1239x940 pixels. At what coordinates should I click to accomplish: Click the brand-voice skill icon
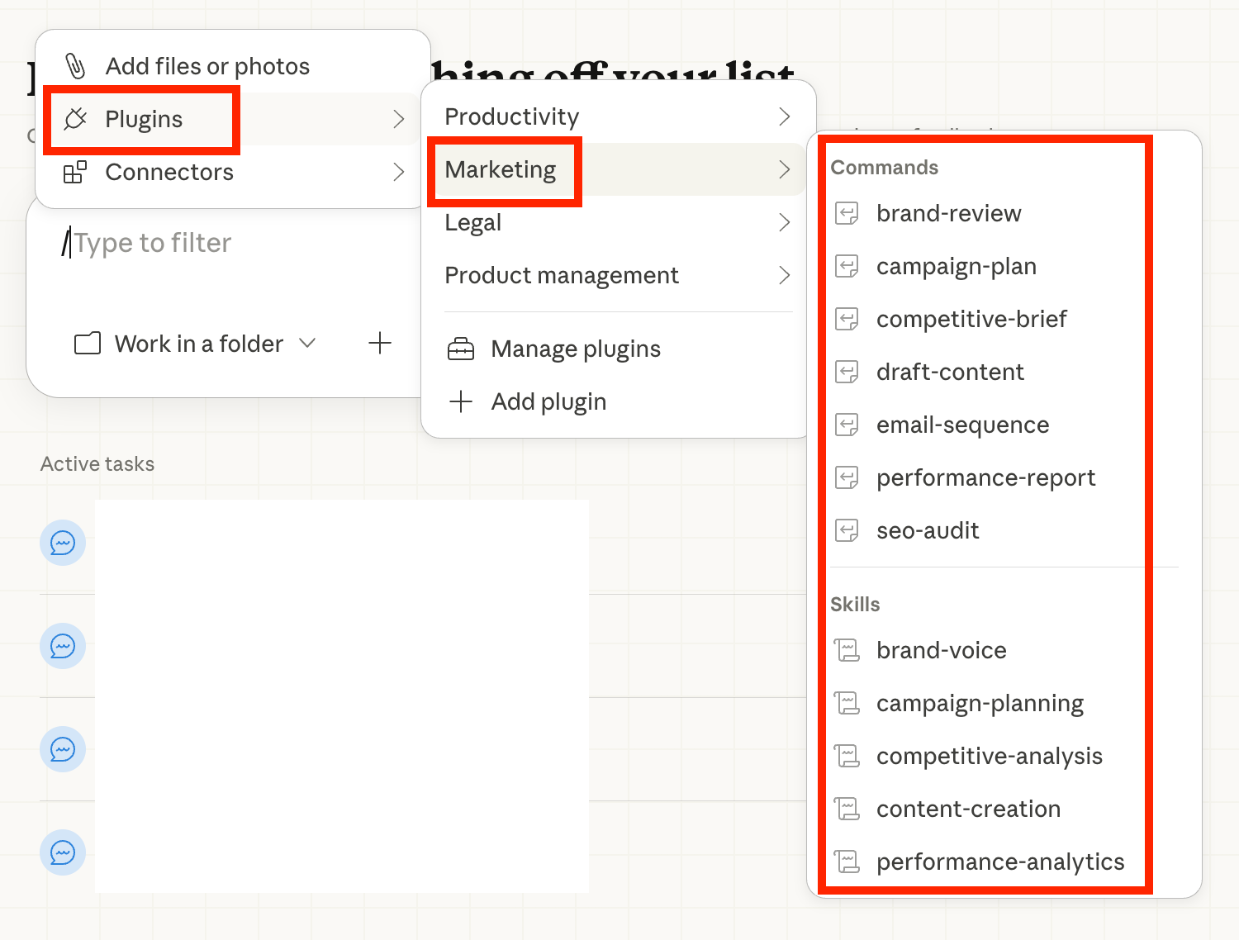(x=847, y=651)
